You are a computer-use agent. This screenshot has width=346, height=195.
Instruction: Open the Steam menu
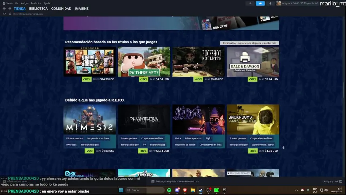pos(9,3)
